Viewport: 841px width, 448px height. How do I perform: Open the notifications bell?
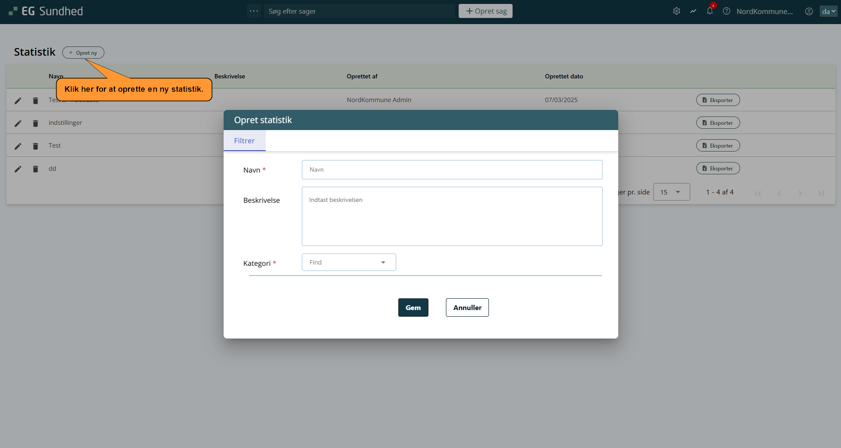tap(709, 11)
